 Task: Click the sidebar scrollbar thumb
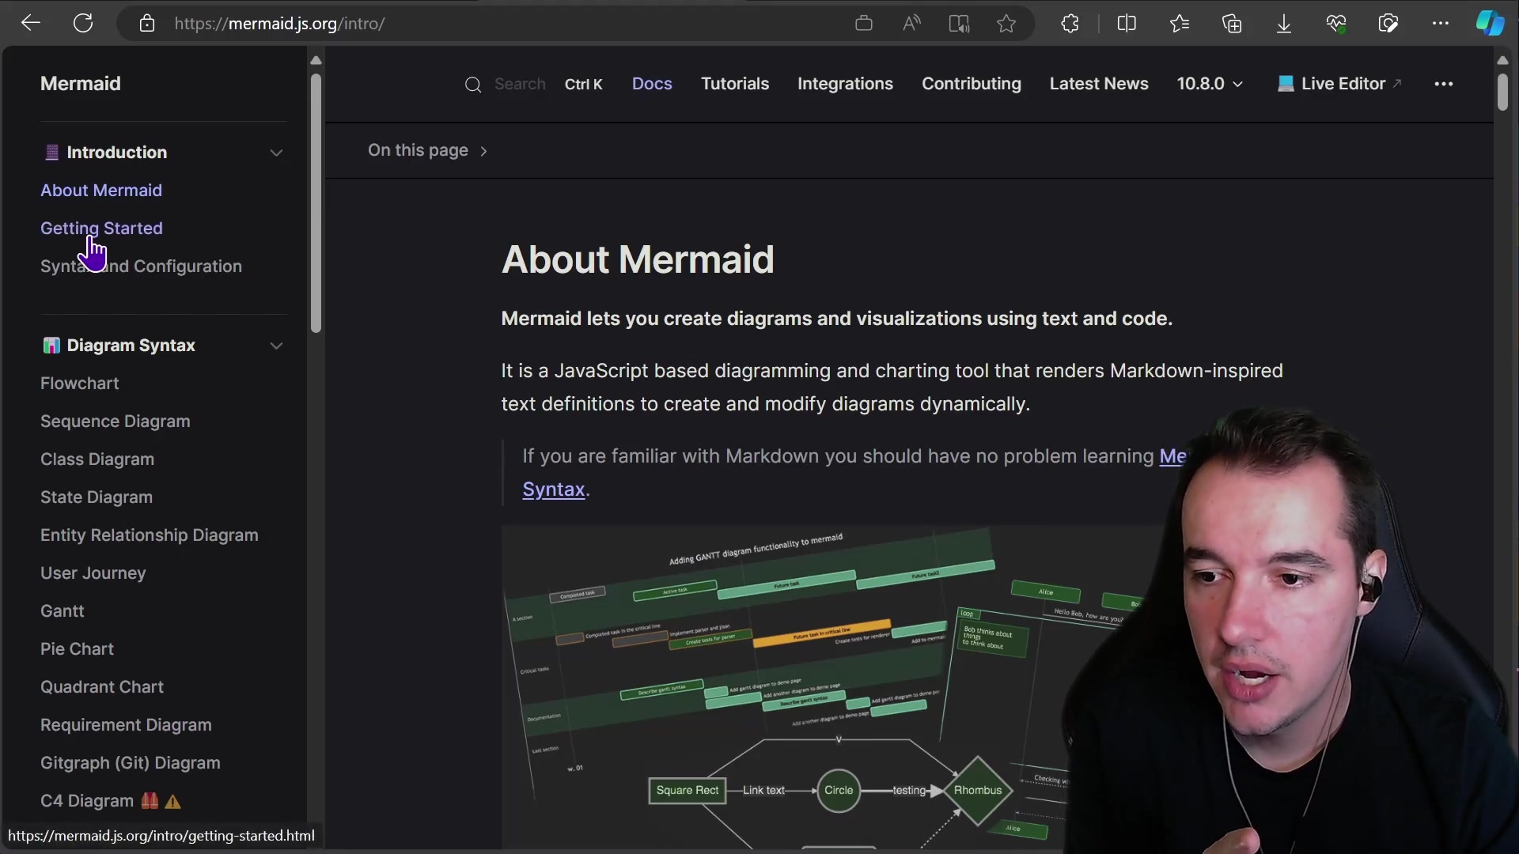click(316, 202)
